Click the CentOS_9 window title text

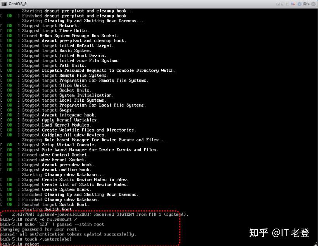pyautogui.click(x=17, y=4)
